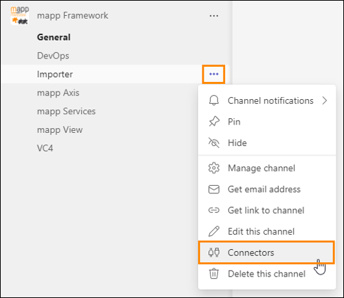Click the mapp Framework team name
The width and height of the screenshot is (344, 298).
point(72,16)
